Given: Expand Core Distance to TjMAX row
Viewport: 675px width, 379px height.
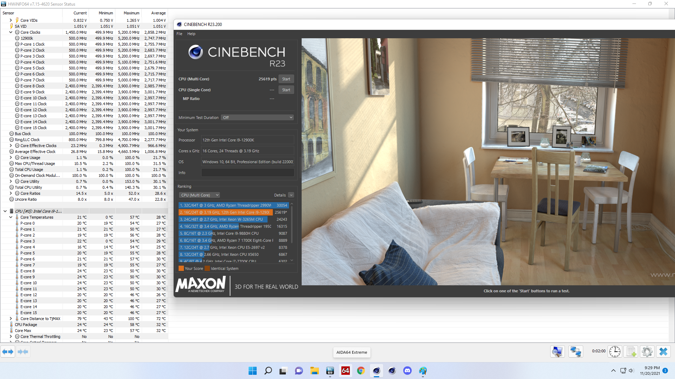Looking at the screenshot, I should 11,319.
